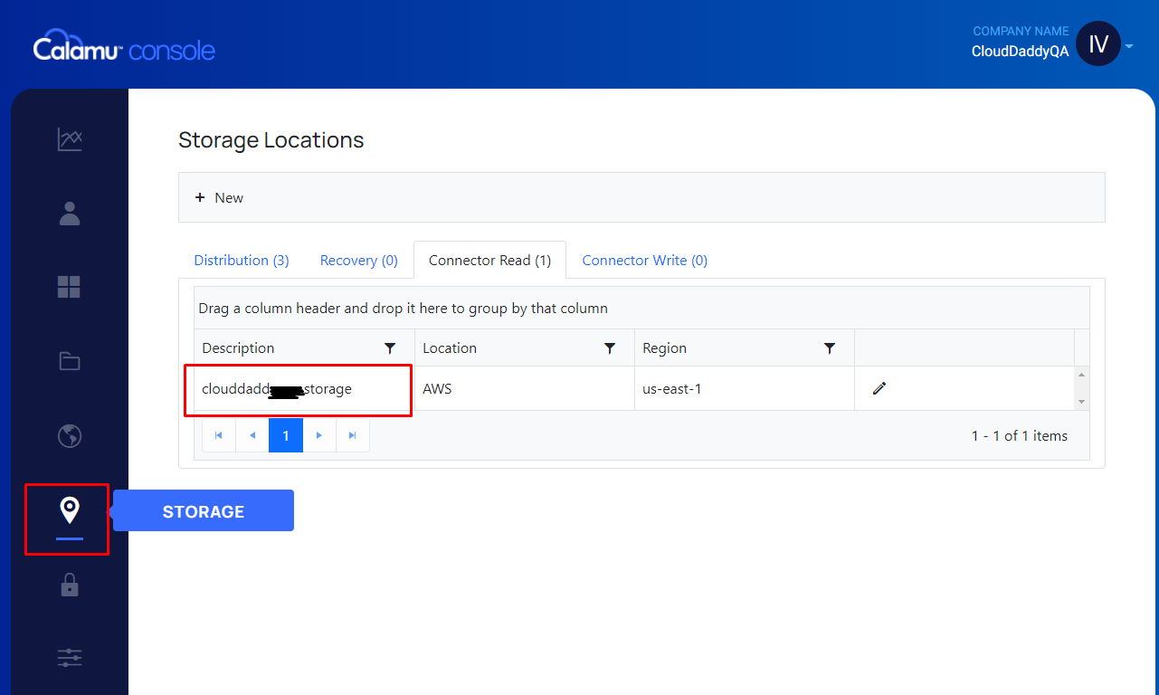This screenshot has height=695, width=1159.
Task: Edit the clouddaddy storage row with pencil
Action: (x=879, y=388)
